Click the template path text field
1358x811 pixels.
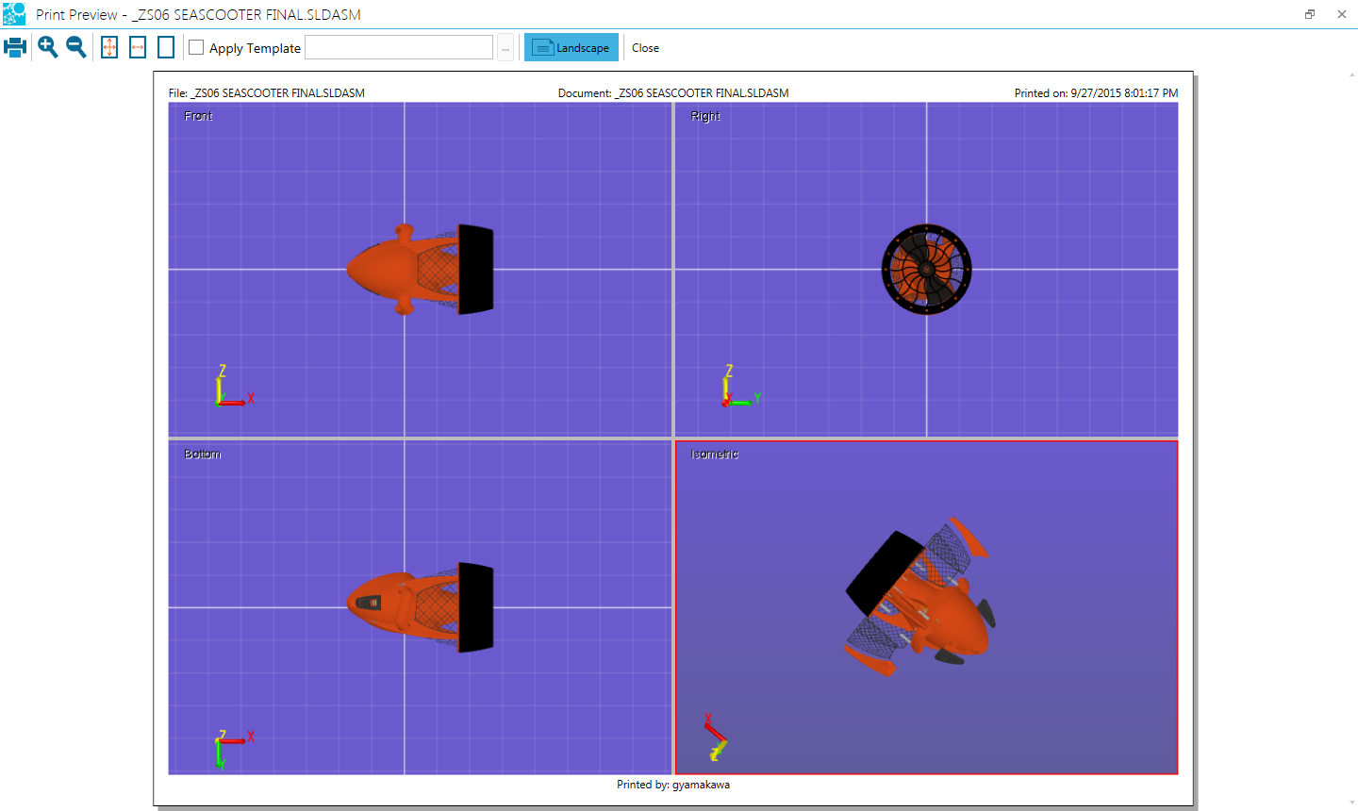(398, 47)
